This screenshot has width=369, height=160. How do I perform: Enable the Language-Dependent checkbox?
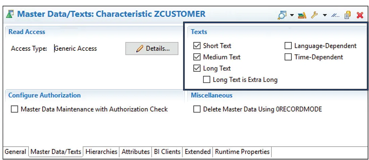(288, 46)
